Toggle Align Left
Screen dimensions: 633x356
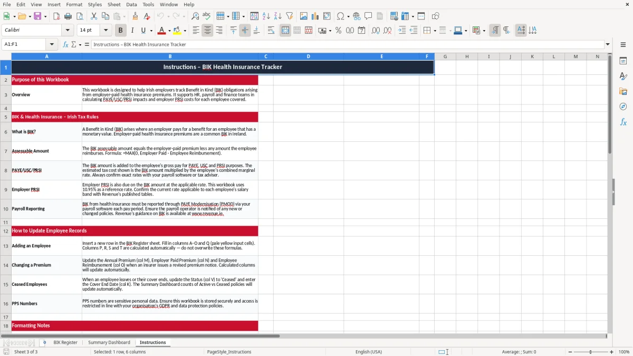(x=196, y=31)
